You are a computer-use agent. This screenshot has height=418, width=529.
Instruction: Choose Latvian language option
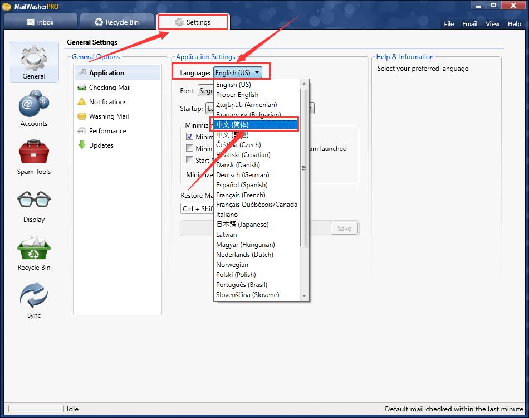pyautogui.click(x=257, y=234)
